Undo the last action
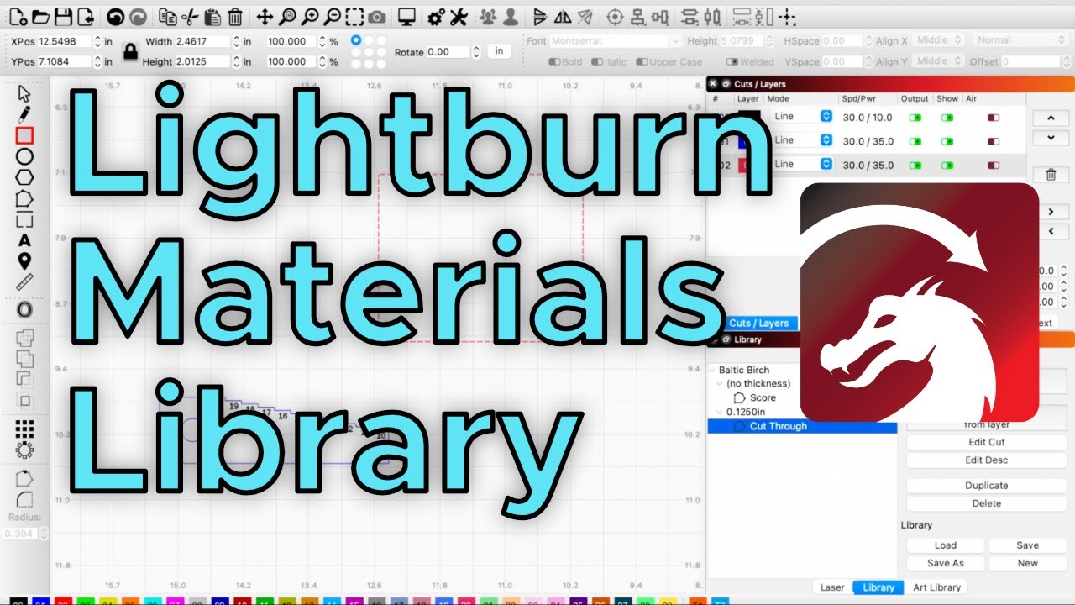1075x605 pixels. (116, 16)
